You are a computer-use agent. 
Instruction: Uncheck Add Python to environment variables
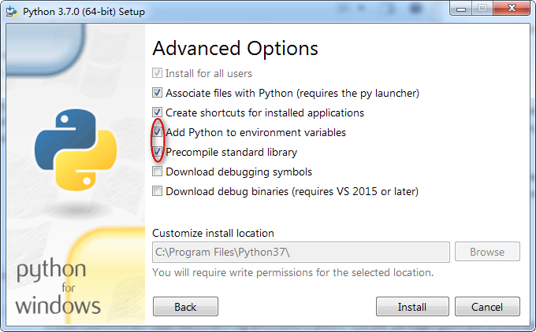[x=158, y=132]
